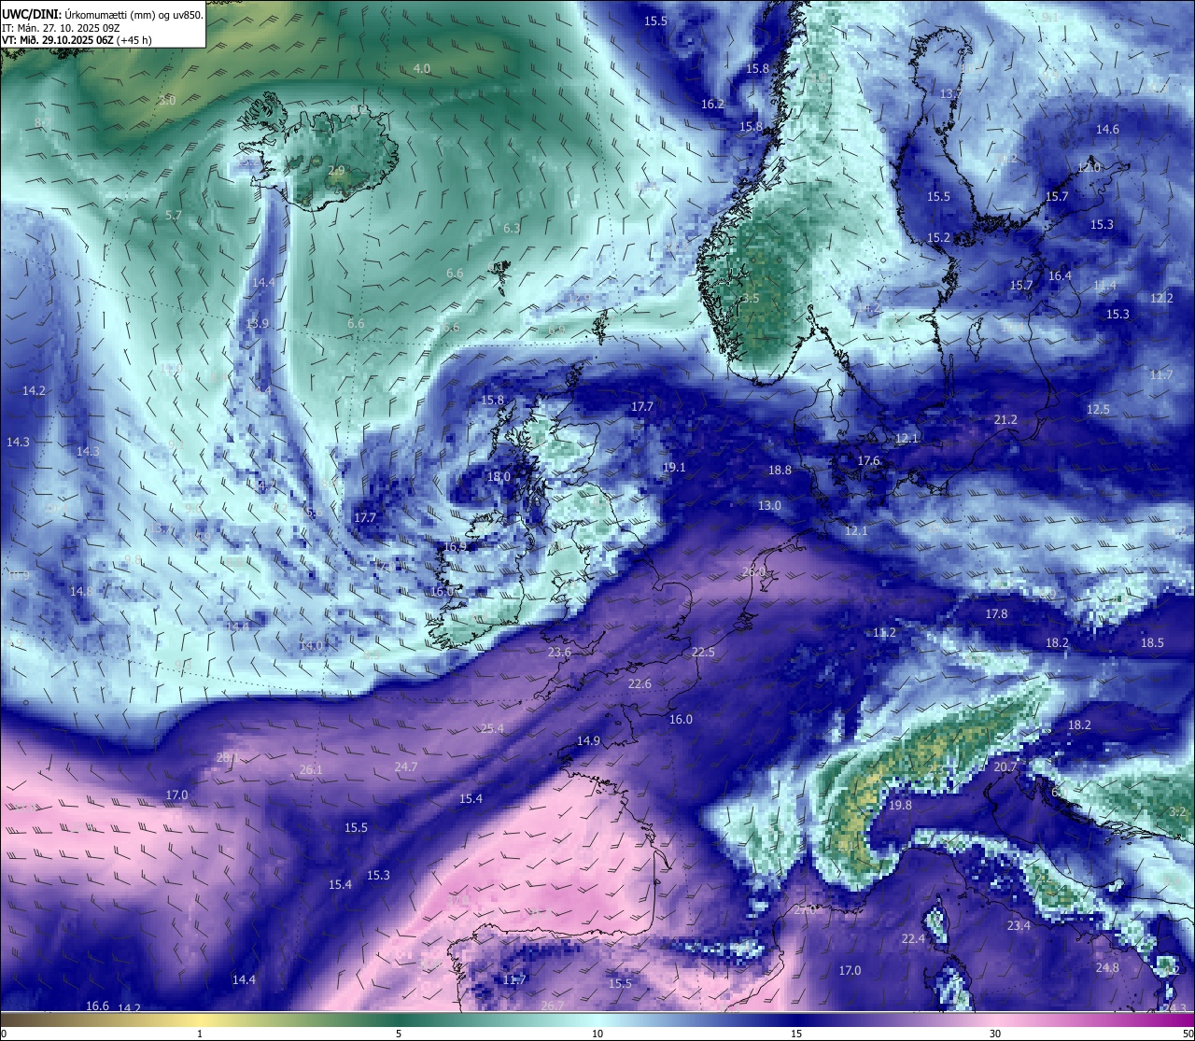Viewport: 1195px width, 1041px height.
Task: Click the '30' tick label on the color scale
Action: [995, 1034]
